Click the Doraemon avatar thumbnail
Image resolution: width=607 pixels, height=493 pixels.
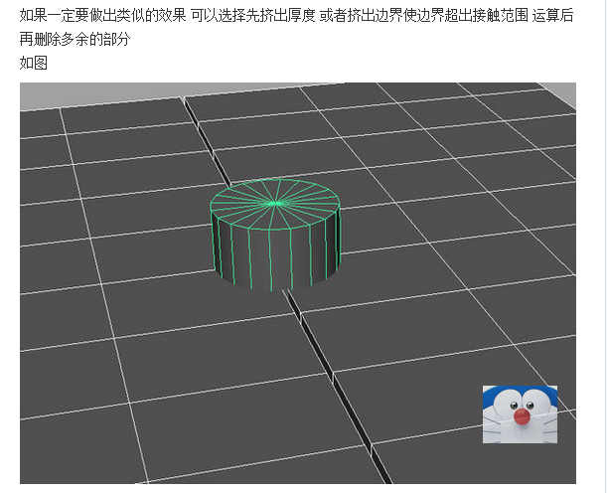(520, 414)
